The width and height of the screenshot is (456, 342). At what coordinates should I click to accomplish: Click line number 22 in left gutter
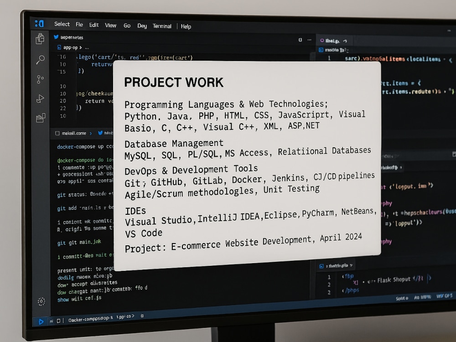(63, 108)
